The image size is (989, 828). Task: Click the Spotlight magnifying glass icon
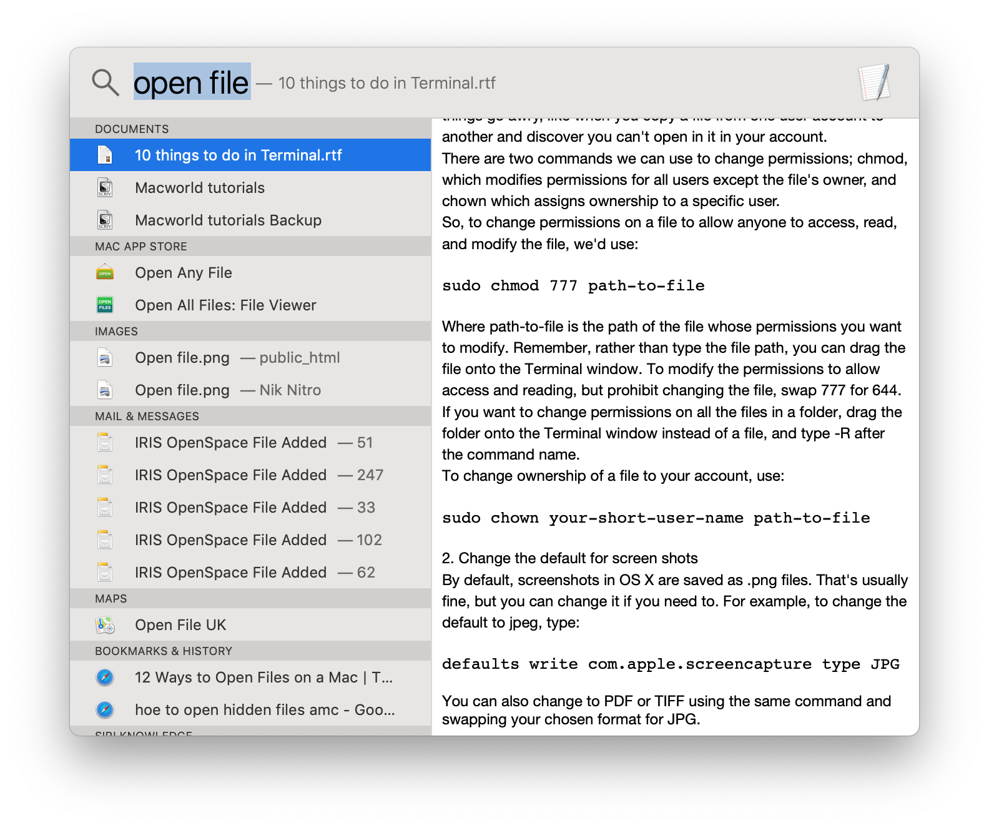[x=106, y=82]
